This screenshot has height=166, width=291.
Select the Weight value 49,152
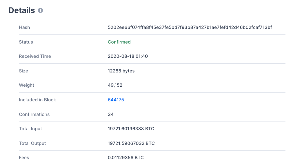[115, 85]
